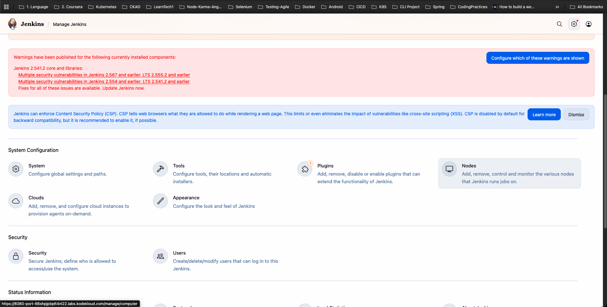Open the Plugins management title
Viewport: 607px width, 307px height.
point(325,166)
